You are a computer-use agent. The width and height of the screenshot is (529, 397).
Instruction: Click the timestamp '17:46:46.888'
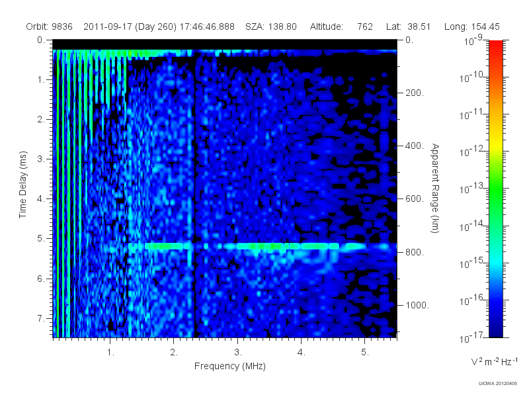pos(207,26)
